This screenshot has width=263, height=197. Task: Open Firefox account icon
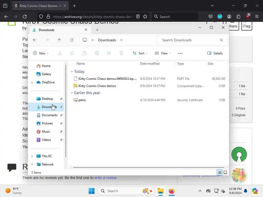[229, 17]
